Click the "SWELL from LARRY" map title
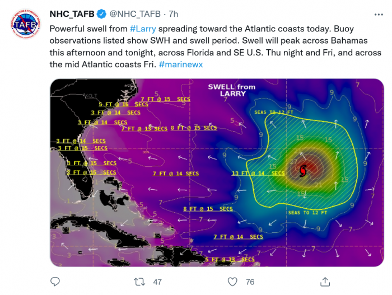This screenshot has height=295, width=392. (x=231, y=90)
